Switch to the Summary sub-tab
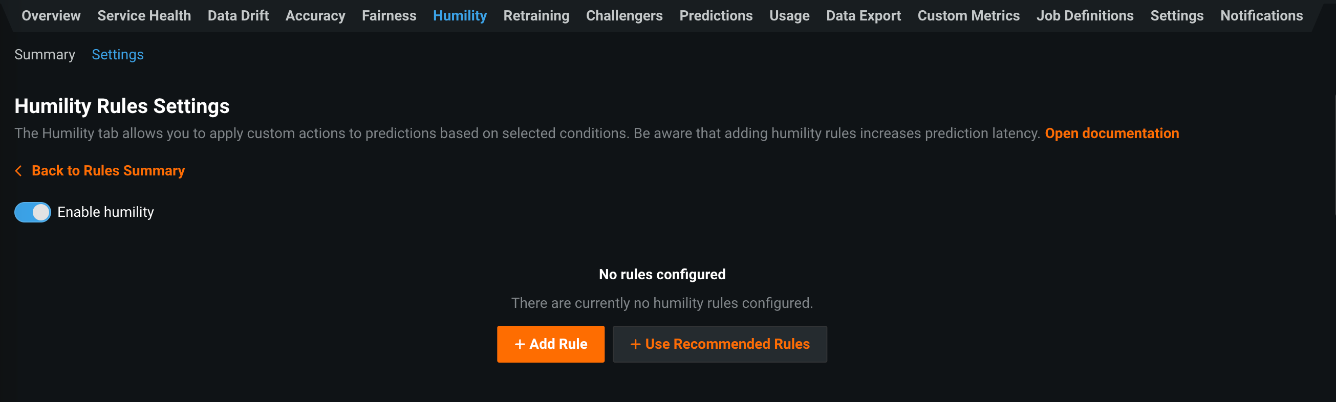Image resolution: width=1336 pixels, height=402 pixels. pos(45,54)
